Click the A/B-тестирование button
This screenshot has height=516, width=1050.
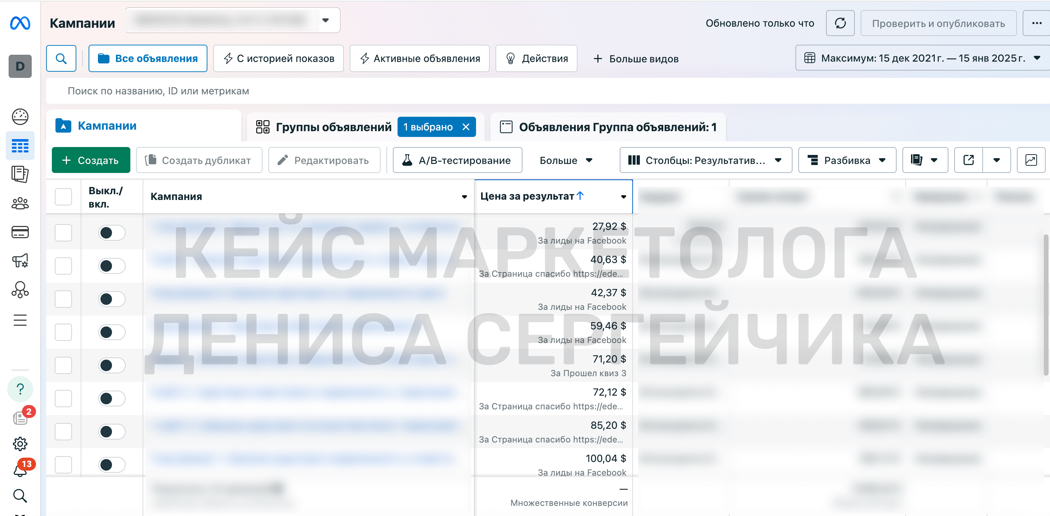point(457,160)
